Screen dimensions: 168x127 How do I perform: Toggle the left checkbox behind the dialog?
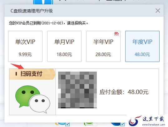click(x=68, y=124)
